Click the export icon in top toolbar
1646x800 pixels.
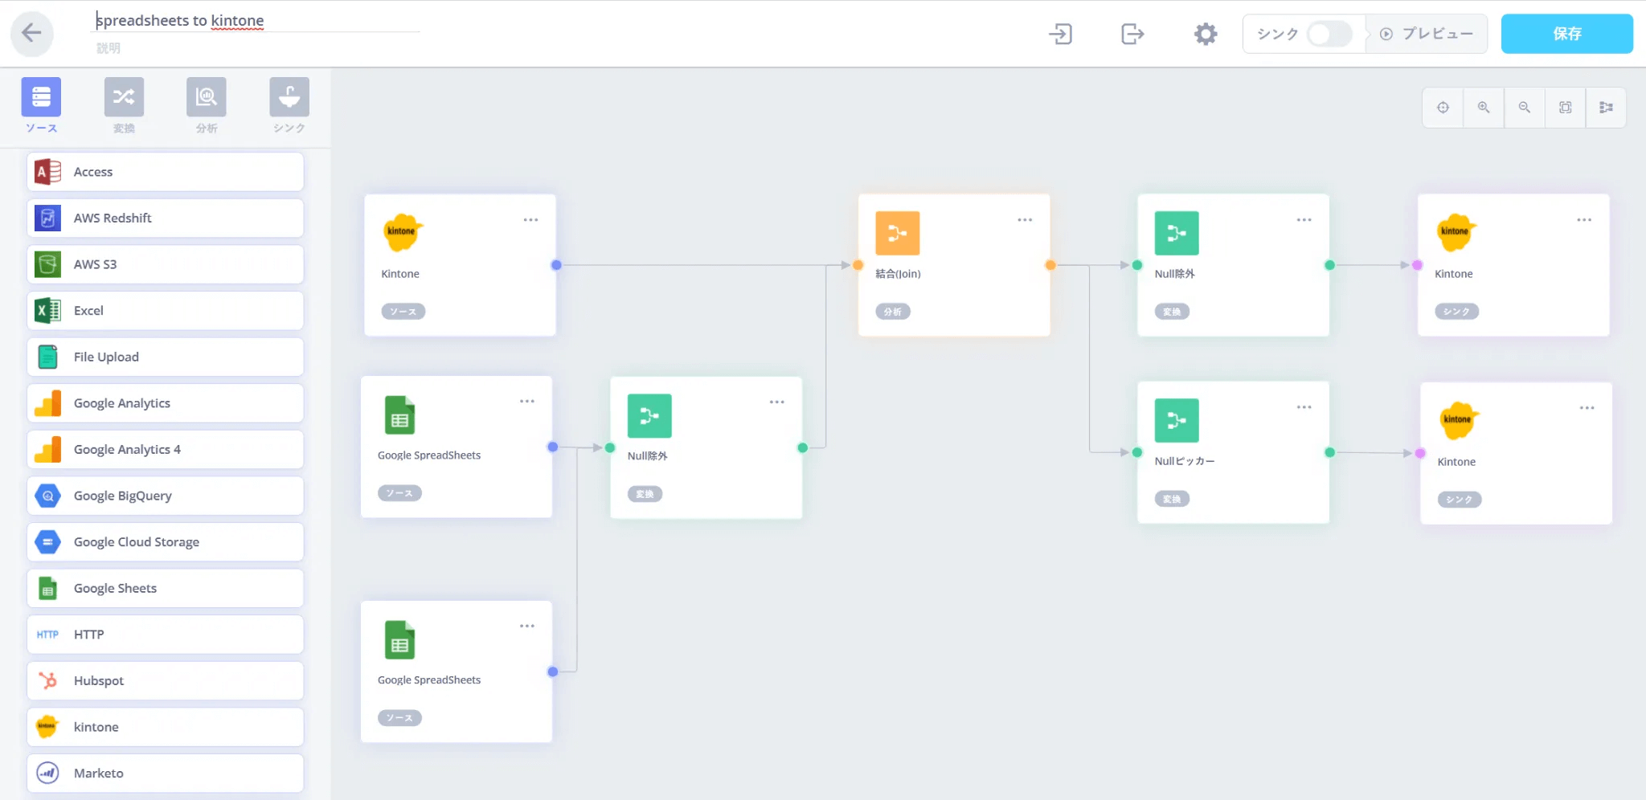coord(1132,34)
